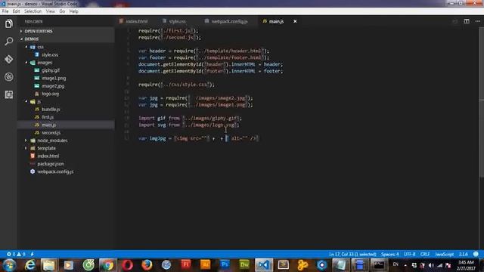Open the Debug view icon
Image resolution: width=484 pixels, height=272 pixels.
click(x=8, y=77)
